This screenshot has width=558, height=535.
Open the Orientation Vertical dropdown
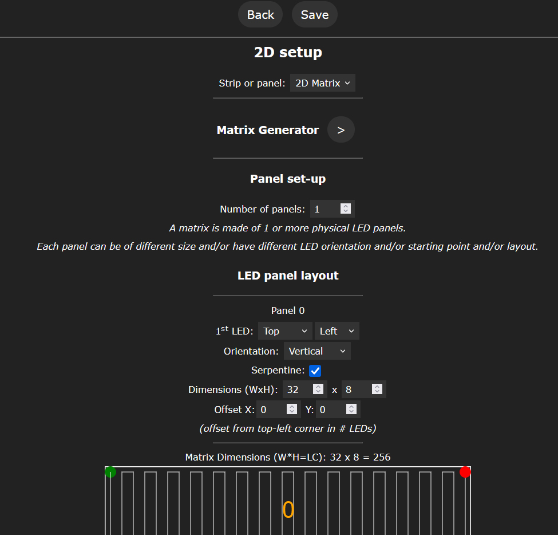point(317,351)
